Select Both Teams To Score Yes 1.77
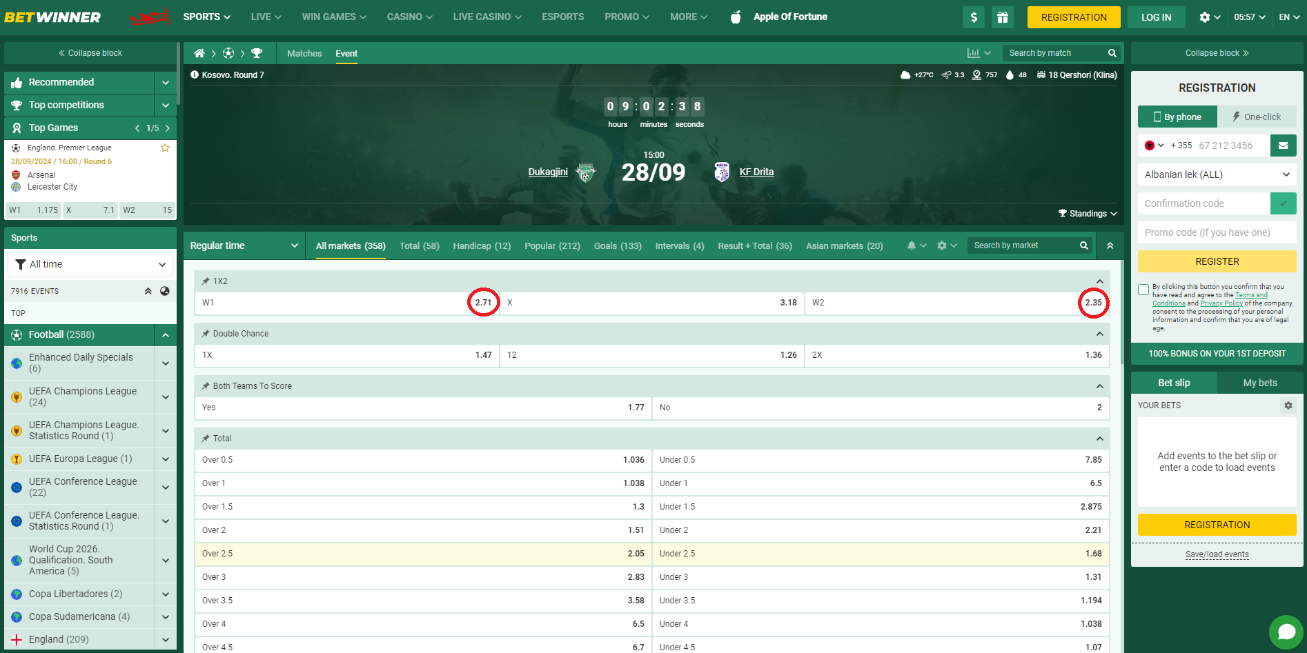 [x=423, y=408]
